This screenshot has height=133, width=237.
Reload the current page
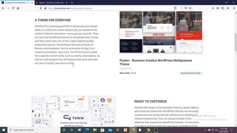tap(13, 8)
